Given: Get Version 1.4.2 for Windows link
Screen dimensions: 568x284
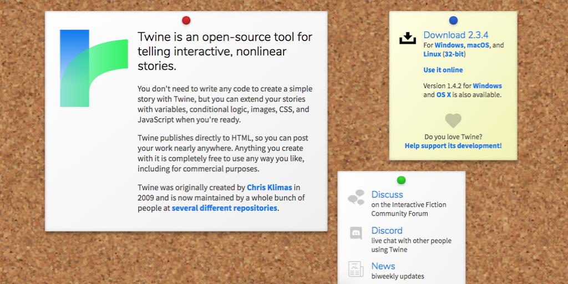Looking at the screenshot, I should [x=487, y=86].
